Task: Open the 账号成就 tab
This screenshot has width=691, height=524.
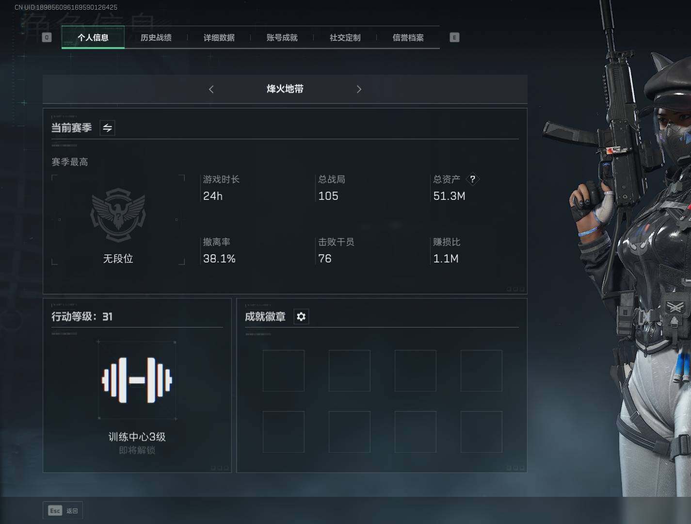Action: pyautogui.click(x=282, y=37)
